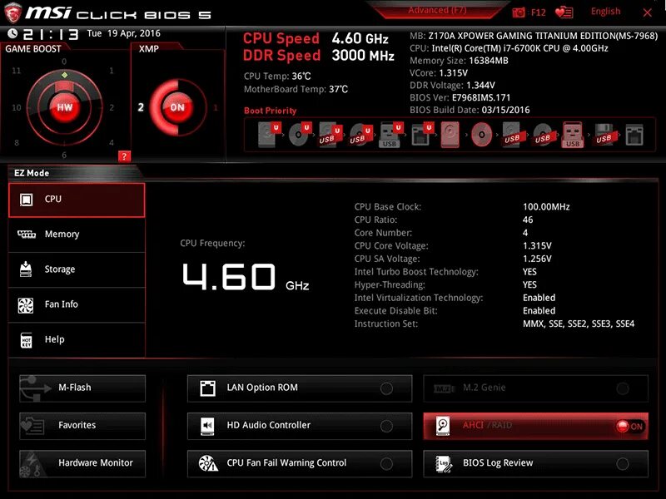Toggle the BIOS Log Review radio circle
The height and width of the screenshot is (499, 666).
coord(623,464)
